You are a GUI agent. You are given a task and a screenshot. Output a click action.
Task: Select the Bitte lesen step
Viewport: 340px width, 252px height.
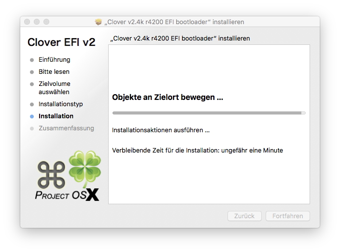[x=54, y=72]
